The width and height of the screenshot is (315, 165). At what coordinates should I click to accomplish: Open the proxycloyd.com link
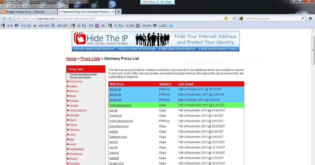click(119, 126)
